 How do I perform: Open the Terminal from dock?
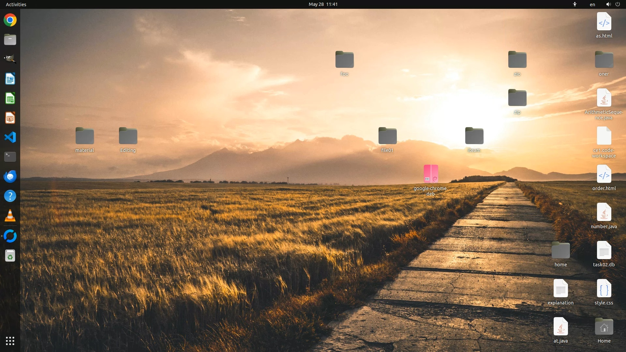pyautogui.click(x=10, y=157)
